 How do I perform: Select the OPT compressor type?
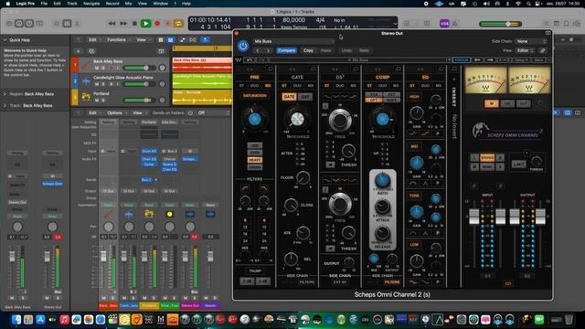tap(374, 101)
